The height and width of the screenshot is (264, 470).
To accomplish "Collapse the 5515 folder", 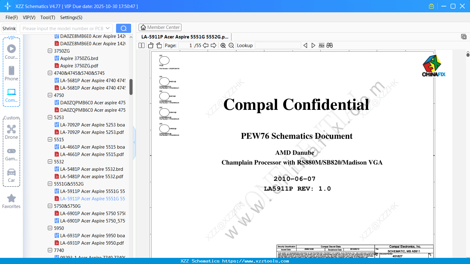I will (50, 139).
